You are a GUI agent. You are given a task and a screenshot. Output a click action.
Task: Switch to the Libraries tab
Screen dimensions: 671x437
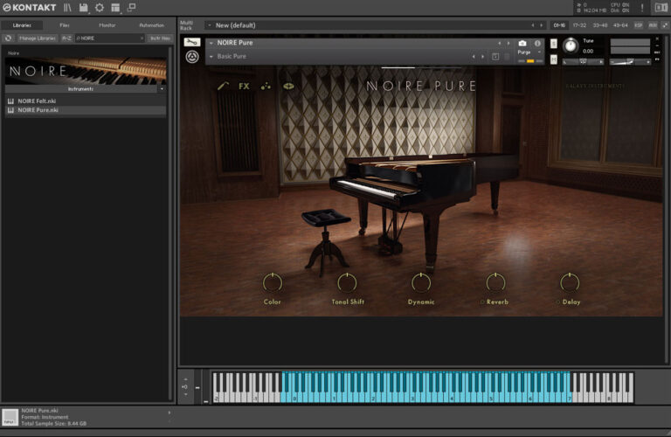(x=22, y=25)
